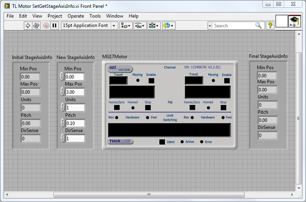Click in the Search text field

[x=233, y=26]
